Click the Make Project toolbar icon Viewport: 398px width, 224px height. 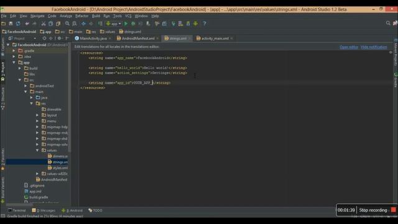(x=100, y=24)
